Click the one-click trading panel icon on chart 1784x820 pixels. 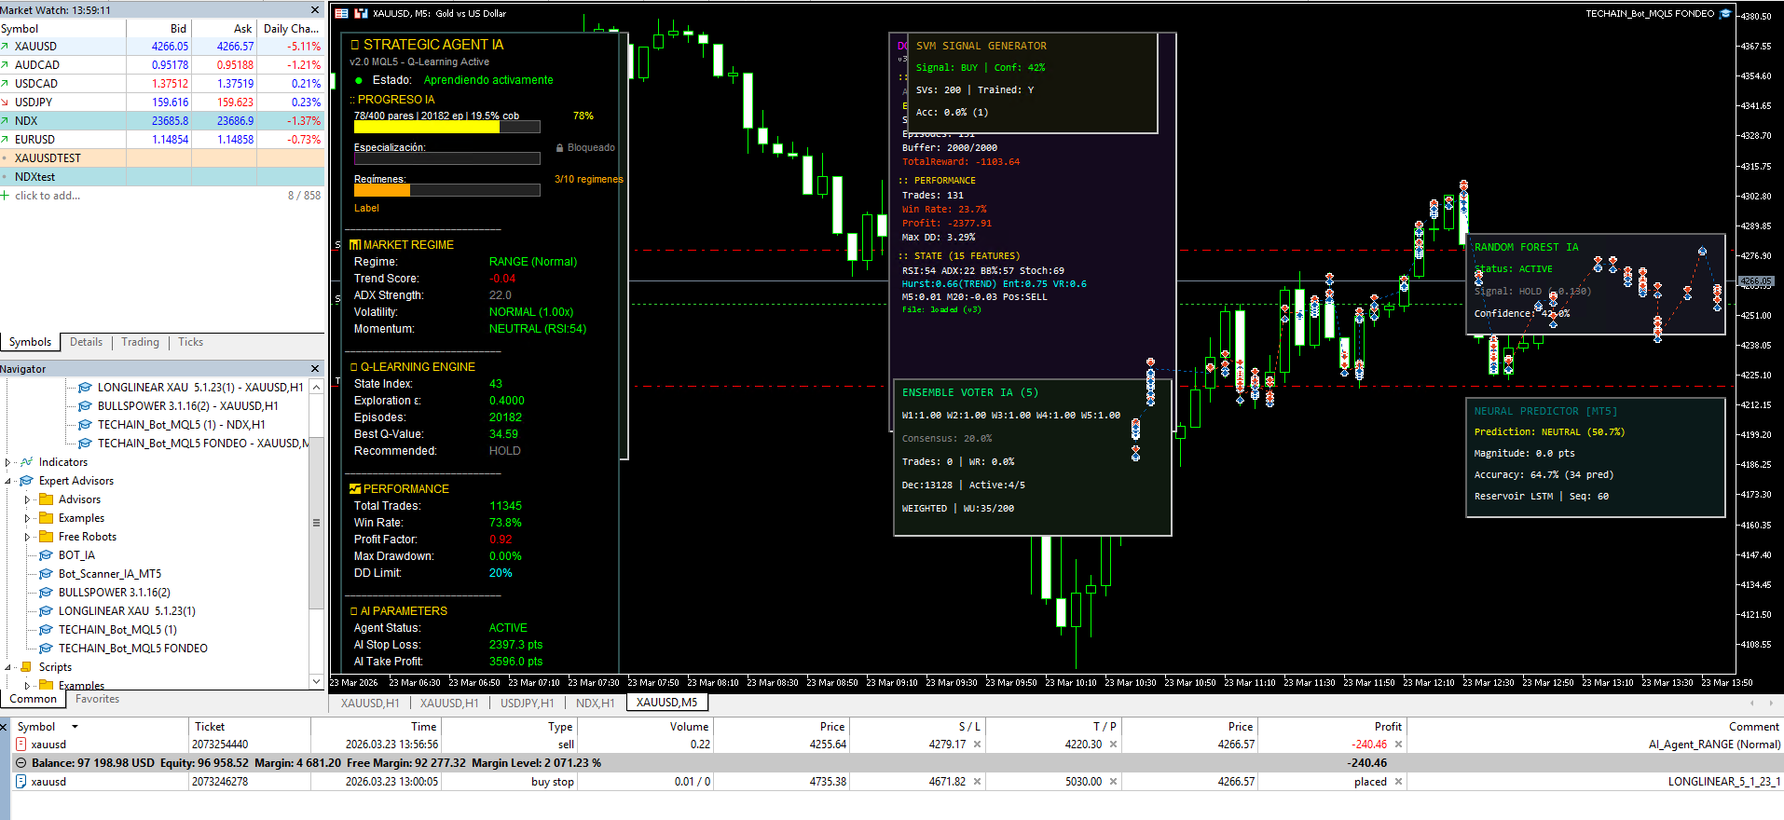tap(361, 14)
